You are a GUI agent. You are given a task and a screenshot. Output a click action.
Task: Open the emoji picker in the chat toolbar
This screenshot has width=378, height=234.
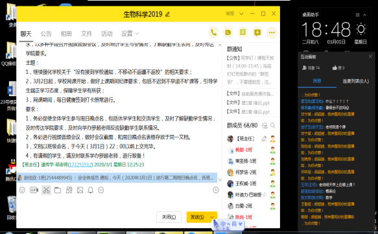22,190
